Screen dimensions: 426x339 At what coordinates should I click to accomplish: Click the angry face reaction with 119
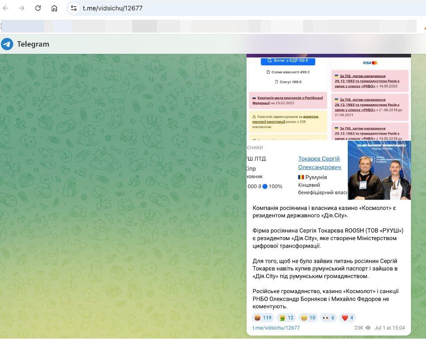263,317
